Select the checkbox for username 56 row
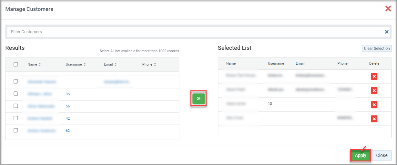This screenshot has width=397, height=165. (16, 106)
